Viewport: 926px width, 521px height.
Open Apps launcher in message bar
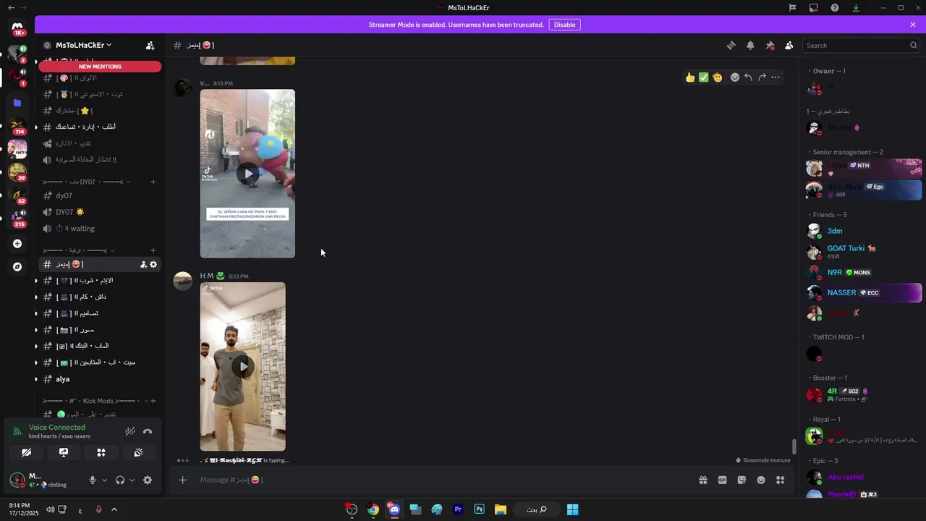(780, 480)
